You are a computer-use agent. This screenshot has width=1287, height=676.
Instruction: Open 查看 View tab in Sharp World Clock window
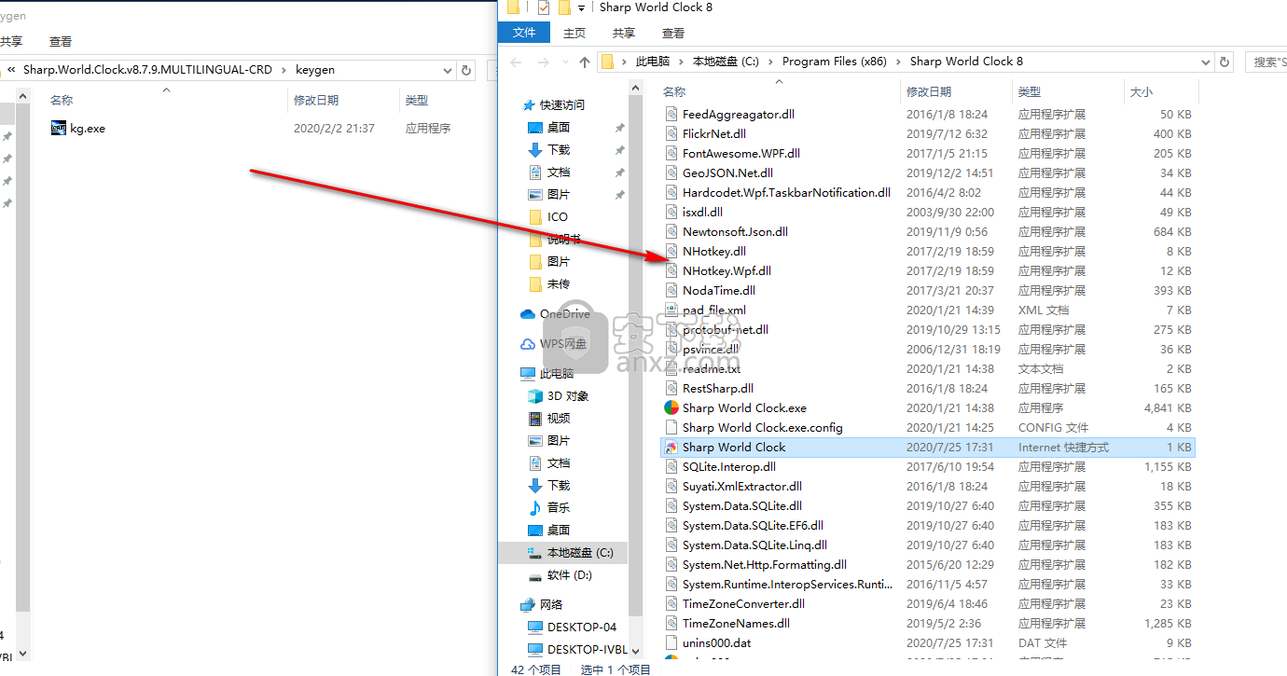point(673,33)
